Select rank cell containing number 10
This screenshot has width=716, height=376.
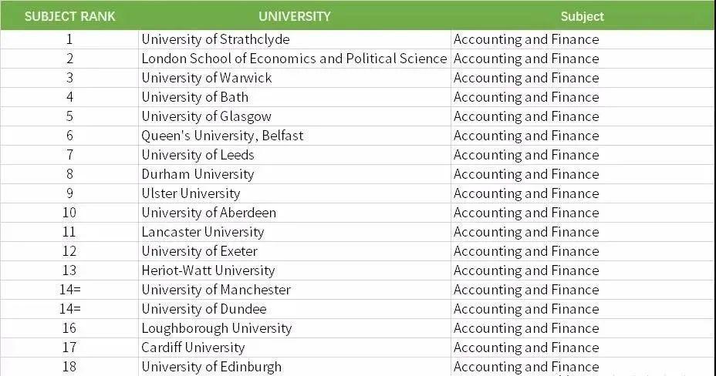point(69,213)
